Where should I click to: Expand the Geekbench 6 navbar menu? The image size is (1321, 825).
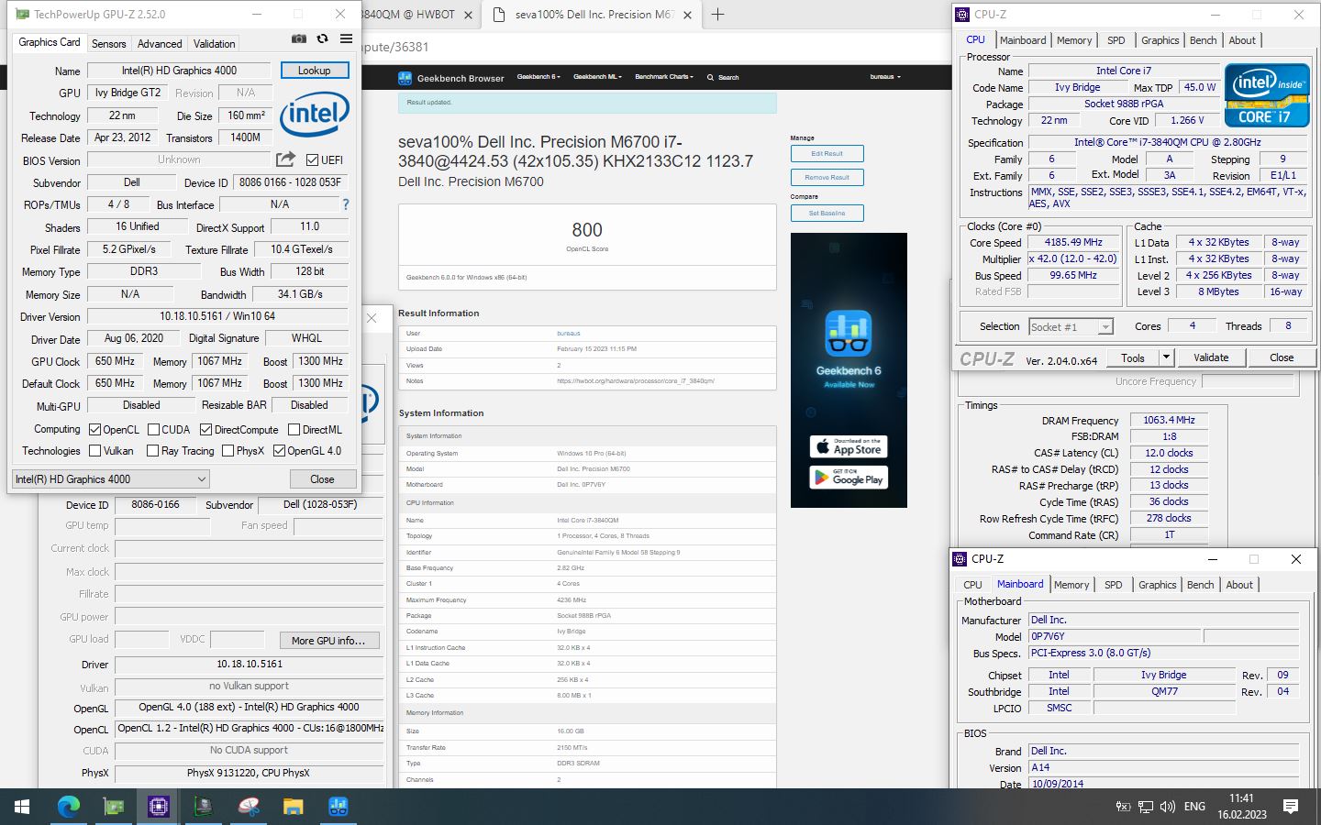click(x=538, y=77)
